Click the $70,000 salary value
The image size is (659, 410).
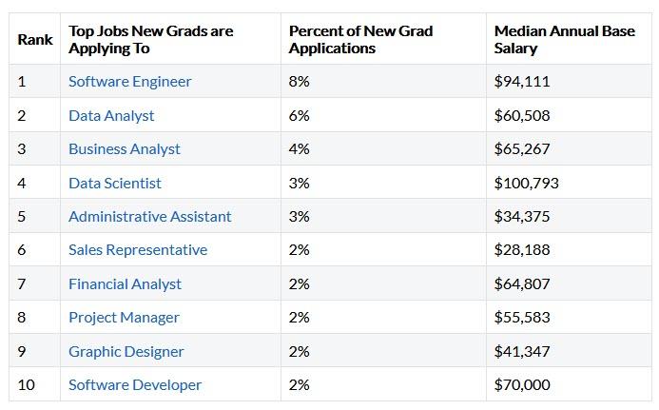522,385
